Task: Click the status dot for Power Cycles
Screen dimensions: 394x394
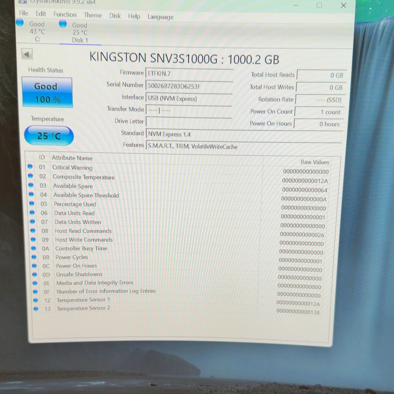Action: (34, 257)
